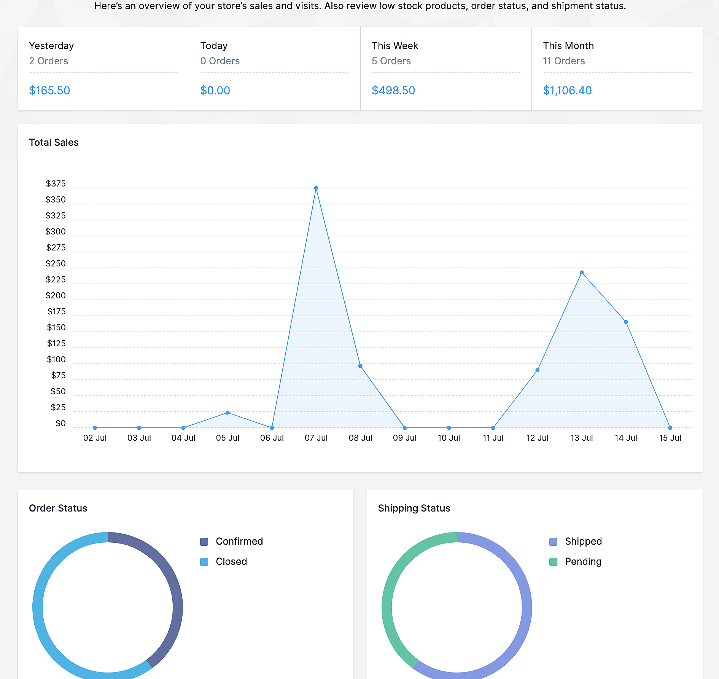This screenshot has height=679, width=719.
Task: Click the Pending legend label
Action: [x=583, y=561]
